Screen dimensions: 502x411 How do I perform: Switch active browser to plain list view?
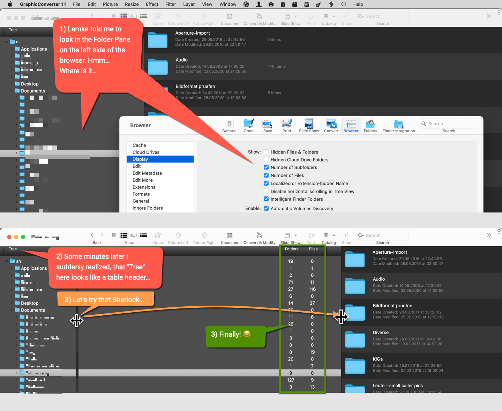point(143,236)
